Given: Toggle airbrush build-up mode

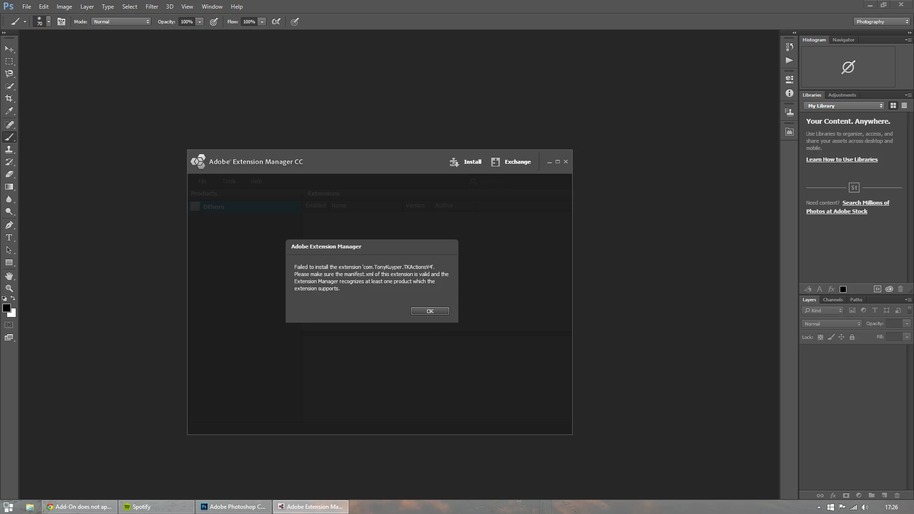Looking at the screenshot, I should pyautogui.click(x=276, y=21).
